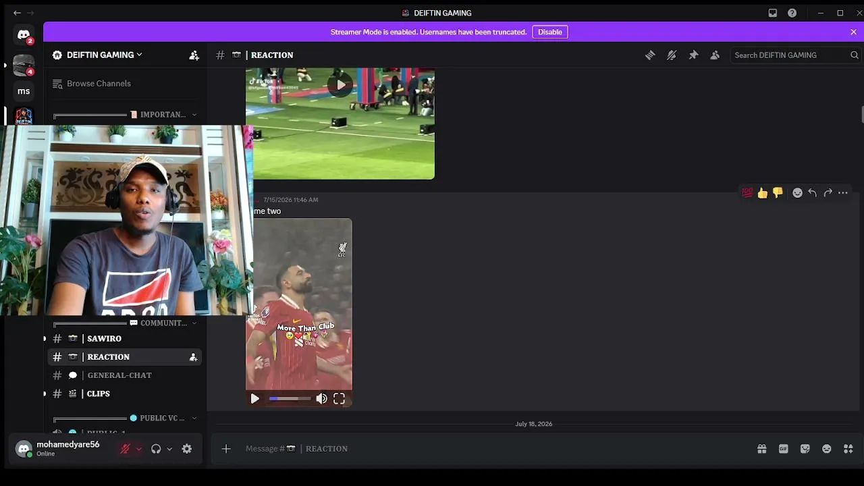Open Browse Channels

[126, 84]
